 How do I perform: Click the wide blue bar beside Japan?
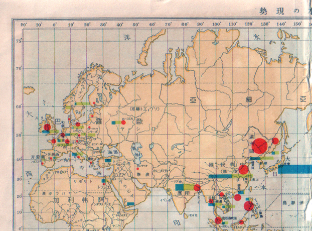coord(295,169)
